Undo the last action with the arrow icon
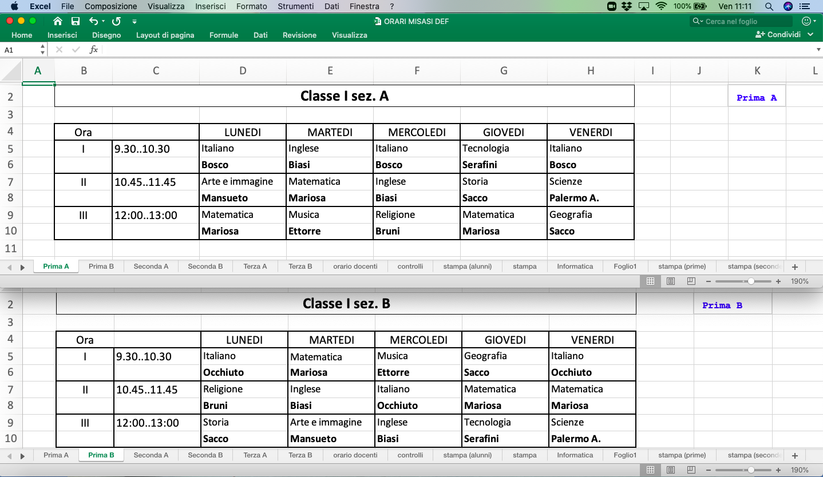Image resolution: width=823 pixels, height=477 pixels. point(93,21)
